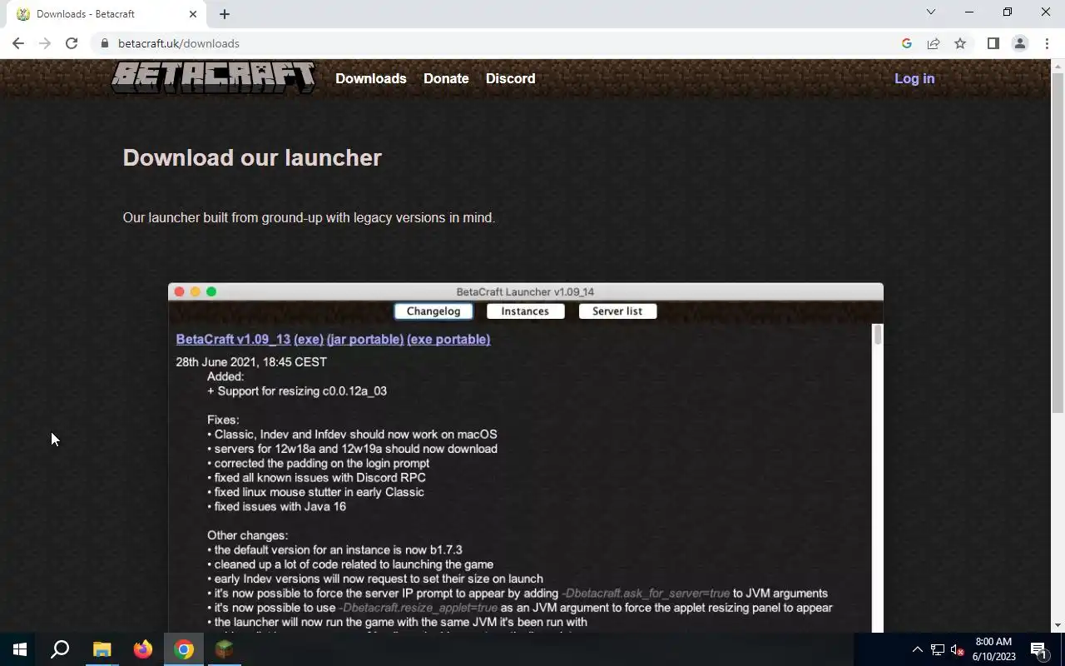This screenshot has height=666, width=1065.
Task: Download the (exe portable) link
Action: point(448,339)
